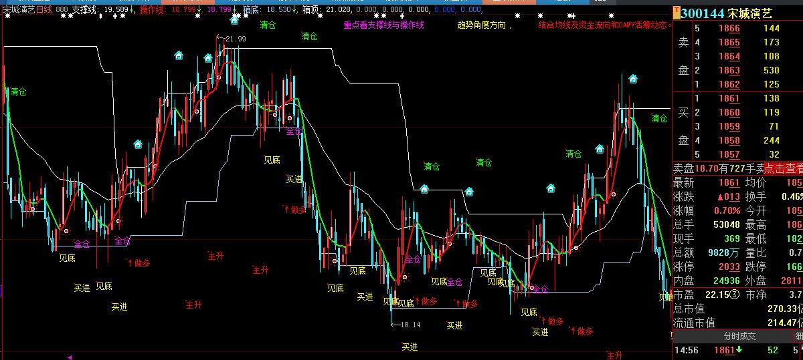Click the buy volume 244
Viewport: 803px width, 360px height.
click(x=771, y=141)
